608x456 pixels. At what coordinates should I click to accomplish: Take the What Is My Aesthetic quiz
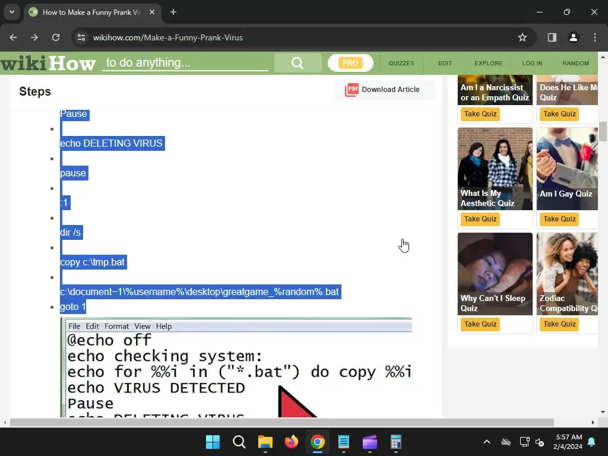pyautogui.click(x=480, y=219)
